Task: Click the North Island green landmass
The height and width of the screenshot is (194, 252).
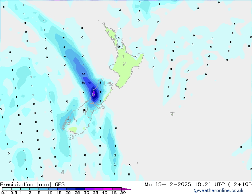Action: point(126,64)
